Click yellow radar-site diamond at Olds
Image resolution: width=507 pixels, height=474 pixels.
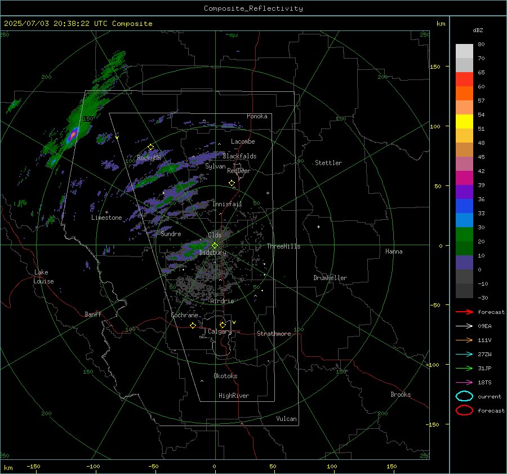pos(215,246)
